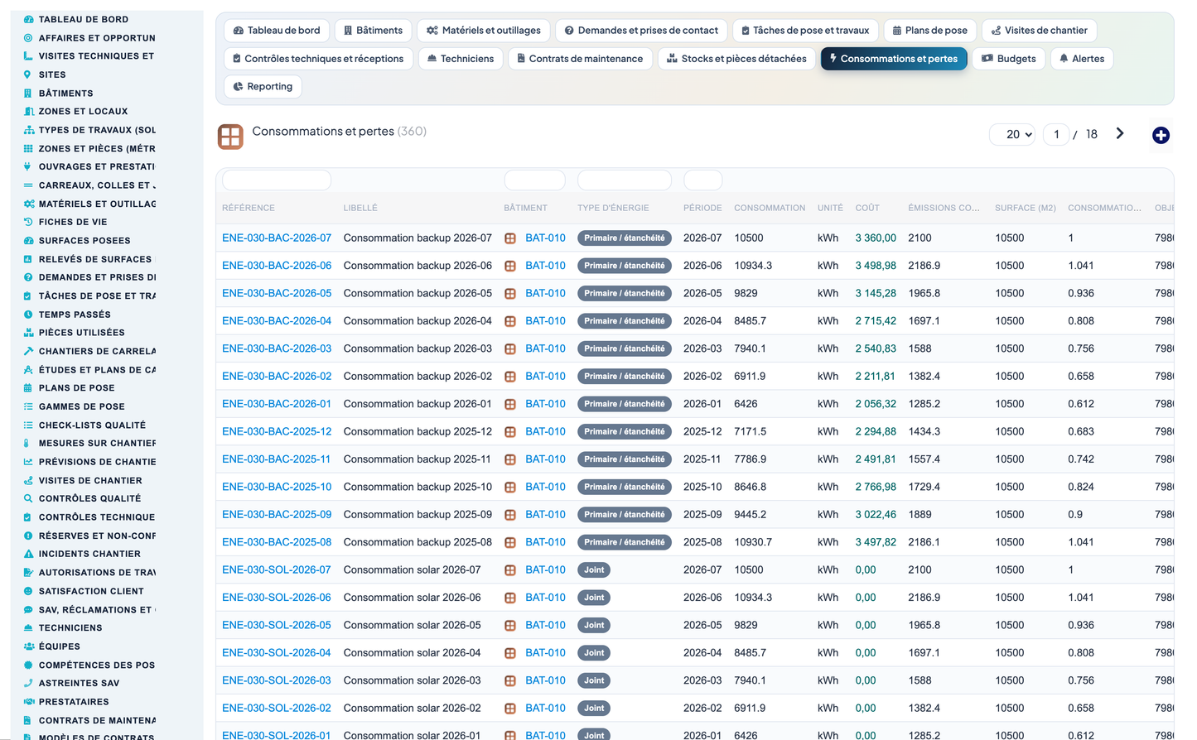
Task: Select Sites location pin in sidebar
Action: [28, 74]
